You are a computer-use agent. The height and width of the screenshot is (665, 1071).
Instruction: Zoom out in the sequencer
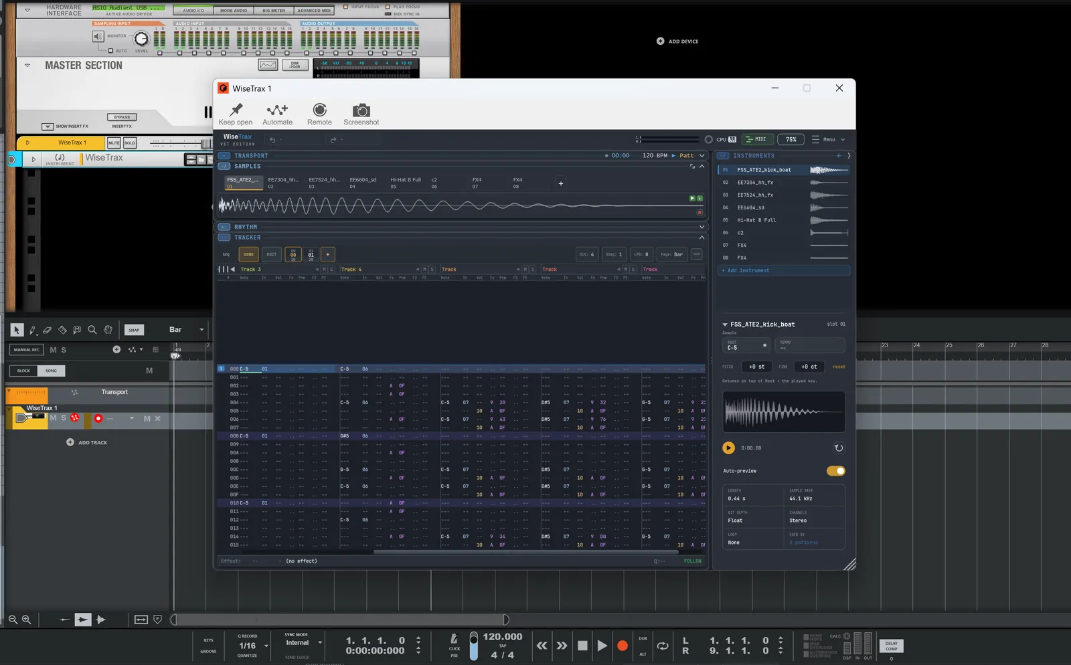point(13,620)
